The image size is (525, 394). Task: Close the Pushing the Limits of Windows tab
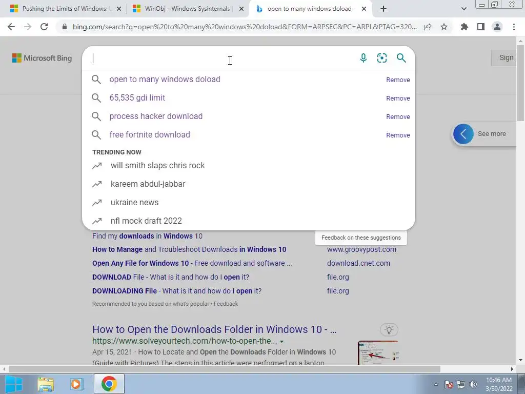119,9
